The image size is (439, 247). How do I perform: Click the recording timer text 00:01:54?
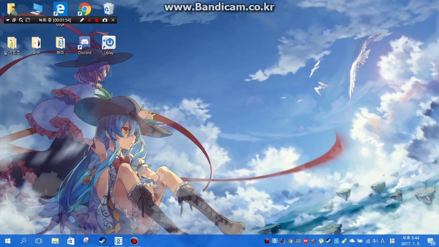62,20
